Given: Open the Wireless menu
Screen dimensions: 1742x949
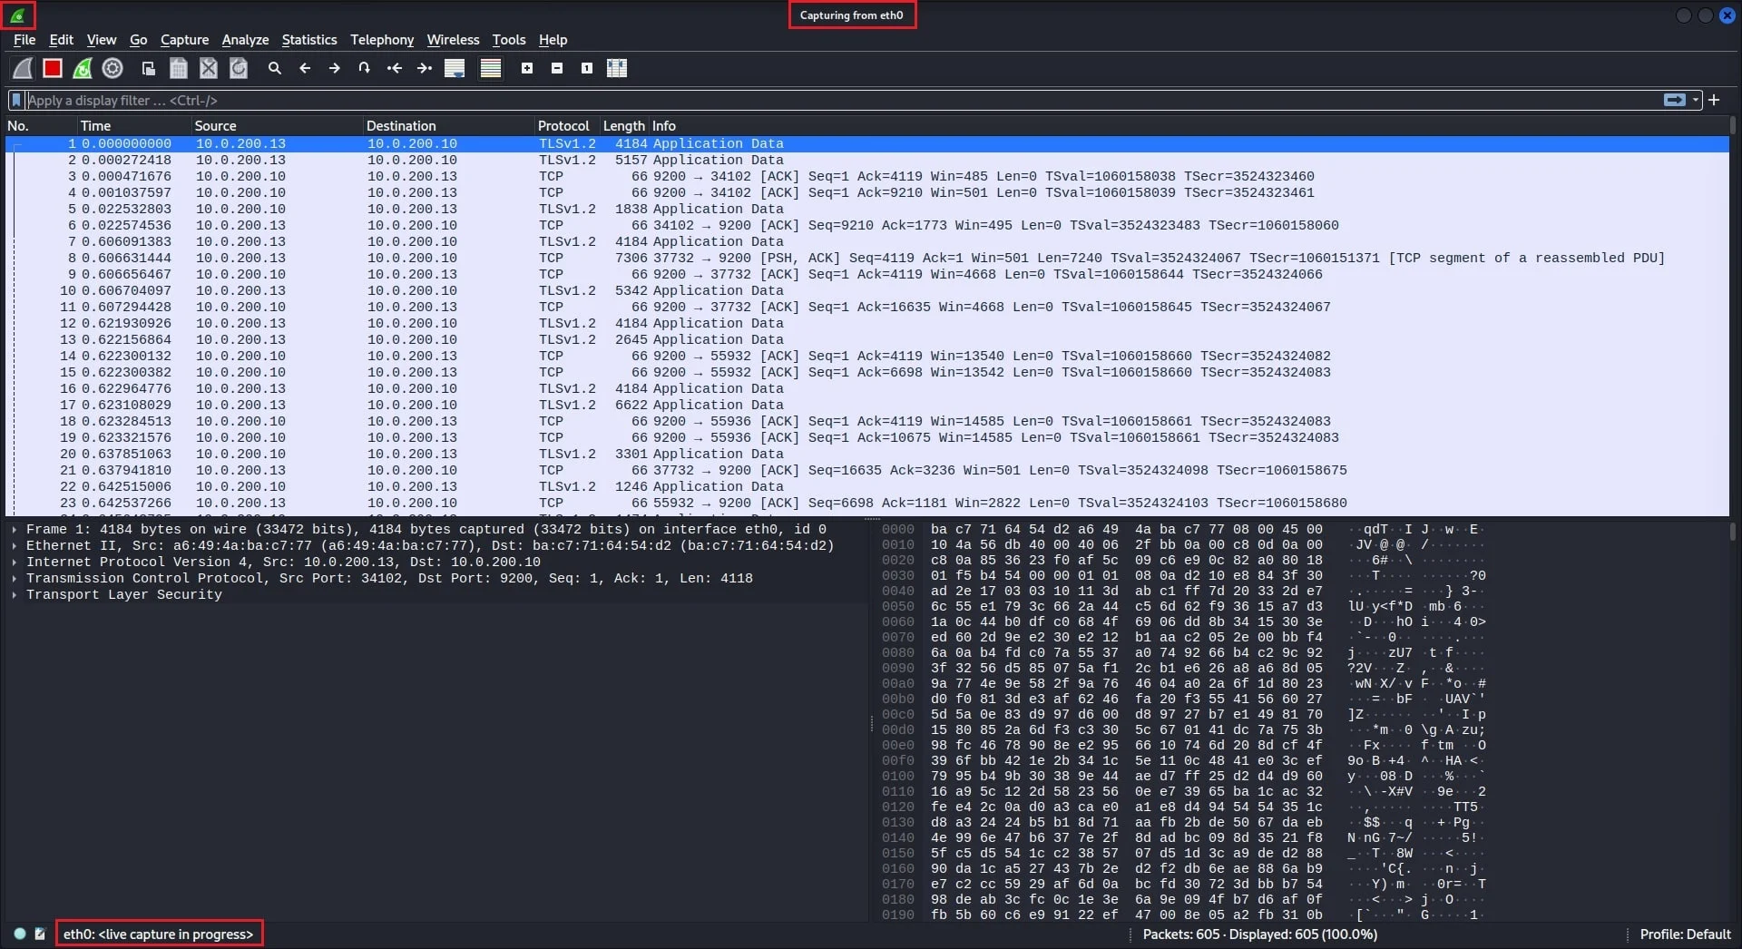Looking at the screenshot, I should (x=453, y=40).
